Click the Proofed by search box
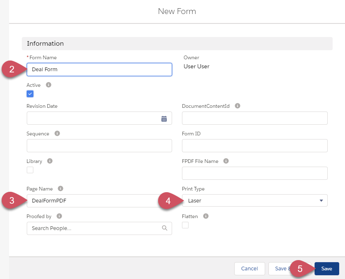This screenshot has height=279, width=345. tap(99, 228)
